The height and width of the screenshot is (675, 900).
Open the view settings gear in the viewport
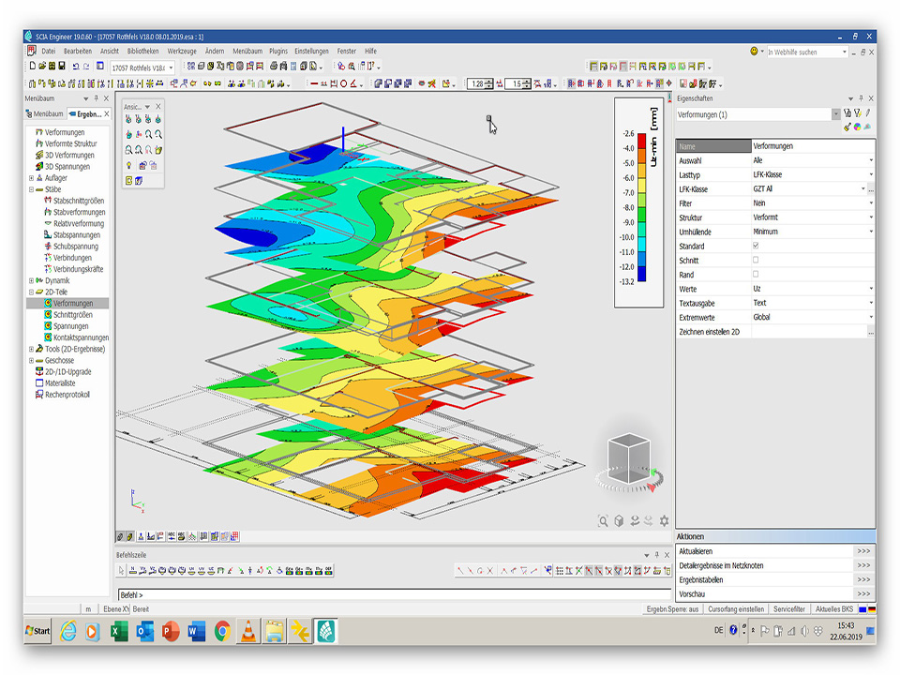[665, 521]
